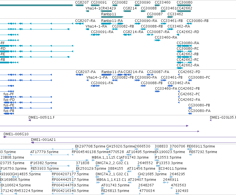Image resolution: width=236 pixels, height=195 pixels.
Task: Select EST DMG7A.2_2.G02.C1 label
Action: [x=112, y=163]
